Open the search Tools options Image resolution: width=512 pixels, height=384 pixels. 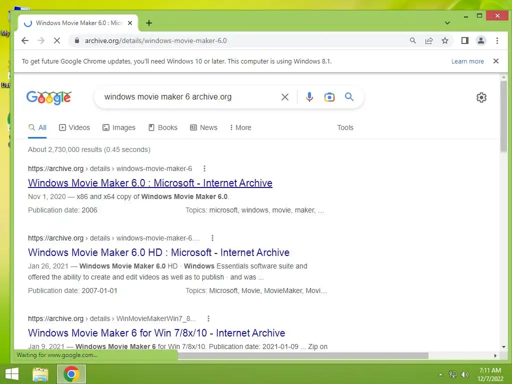pos(345,127)
